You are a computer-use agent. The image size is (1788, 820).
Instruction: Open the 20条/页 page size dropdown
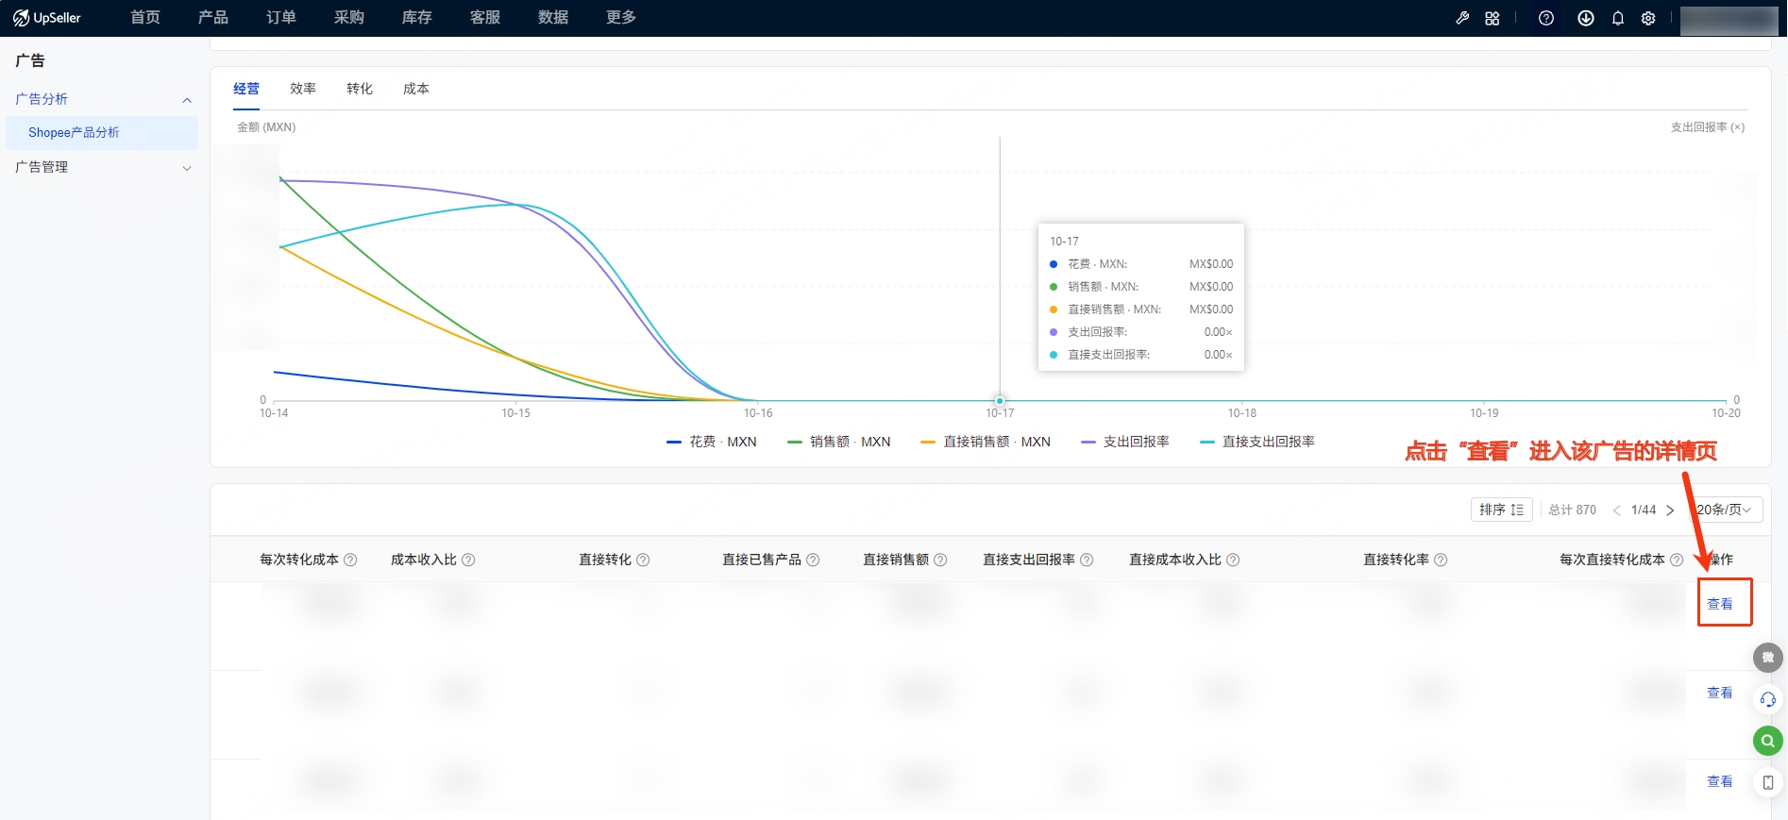(x=1726, y=510)
